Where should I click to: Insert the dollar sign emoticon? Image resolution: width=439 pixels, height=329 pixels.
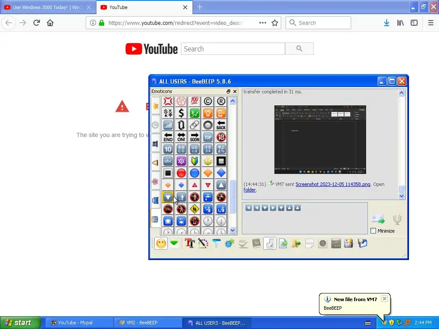181,113
